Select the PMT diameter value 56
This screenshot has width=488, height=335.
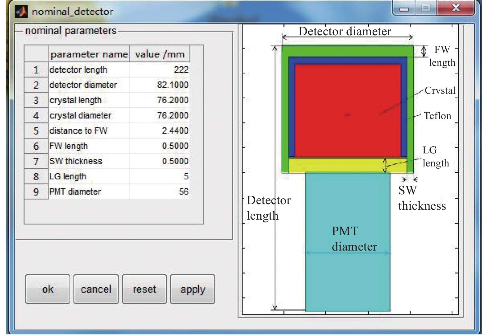(x=159, y=192)
